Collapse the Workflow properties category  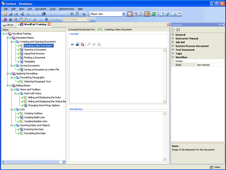173,57
